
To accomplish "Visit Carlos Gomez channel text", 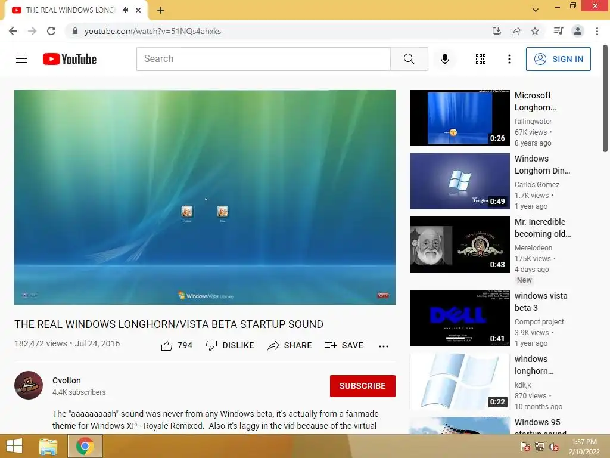I will [537, 184].
